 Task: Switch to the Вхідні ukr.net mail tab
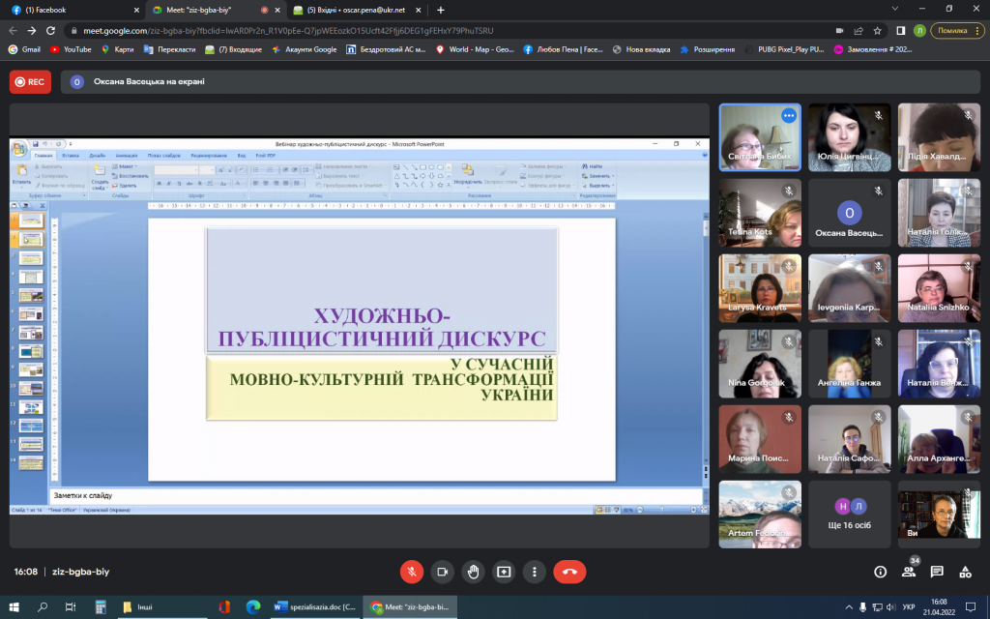pos(353,10)
